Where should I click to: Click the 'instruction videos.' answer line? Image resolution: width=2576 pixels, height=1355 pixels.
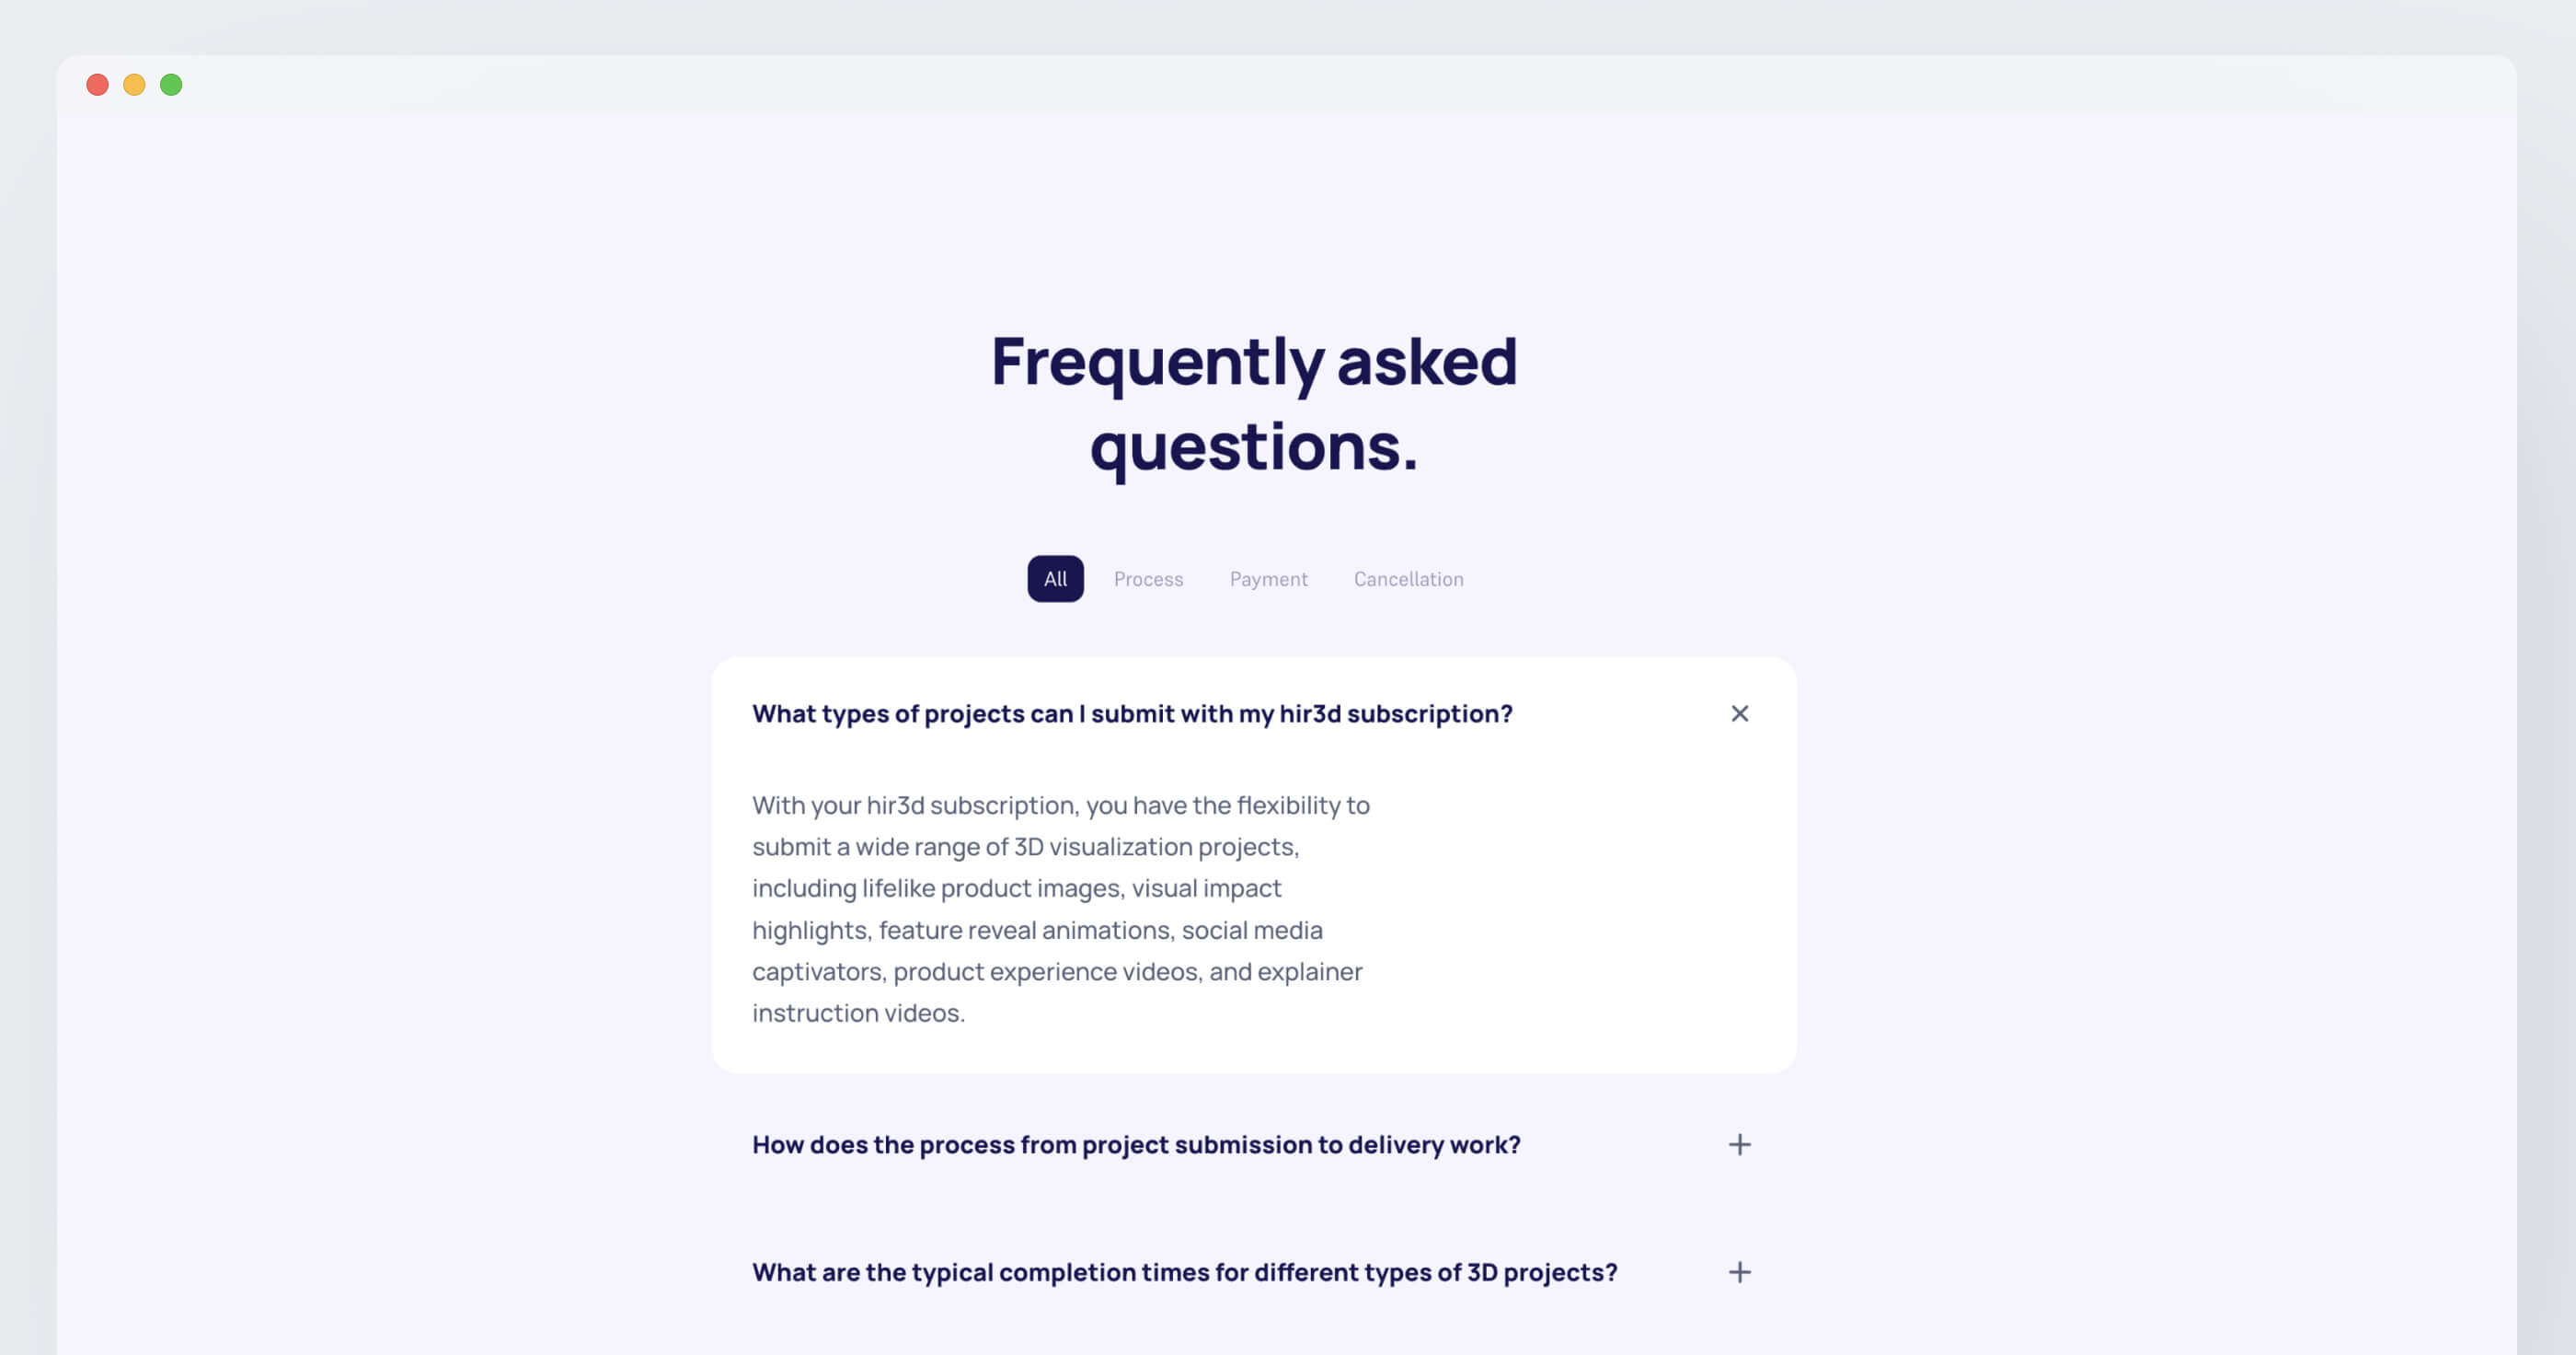tap(858, 1013)
